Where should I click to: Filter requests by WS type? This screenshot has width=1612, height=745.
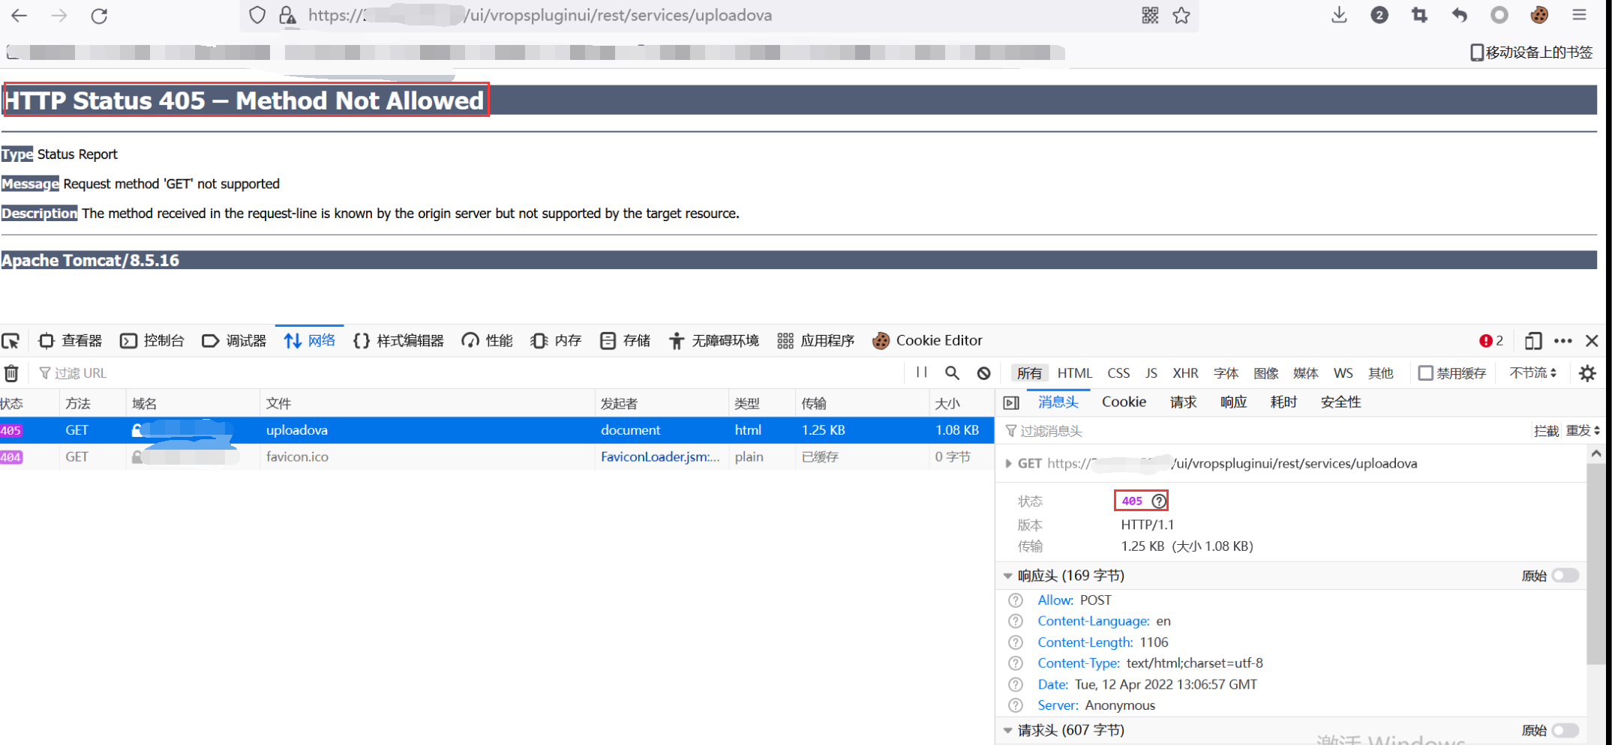(1343, 372)
